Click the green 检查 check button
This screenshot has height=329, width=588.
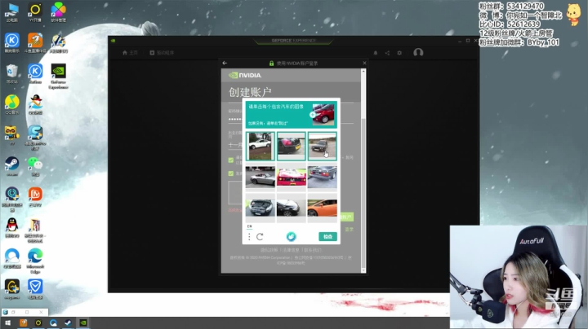coord(327,236)
